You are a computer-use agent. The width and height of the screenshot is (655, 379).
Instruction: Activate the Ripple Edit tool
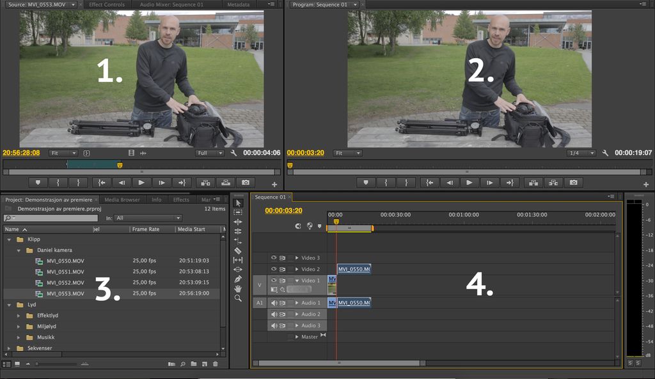(x=238, y=222)
